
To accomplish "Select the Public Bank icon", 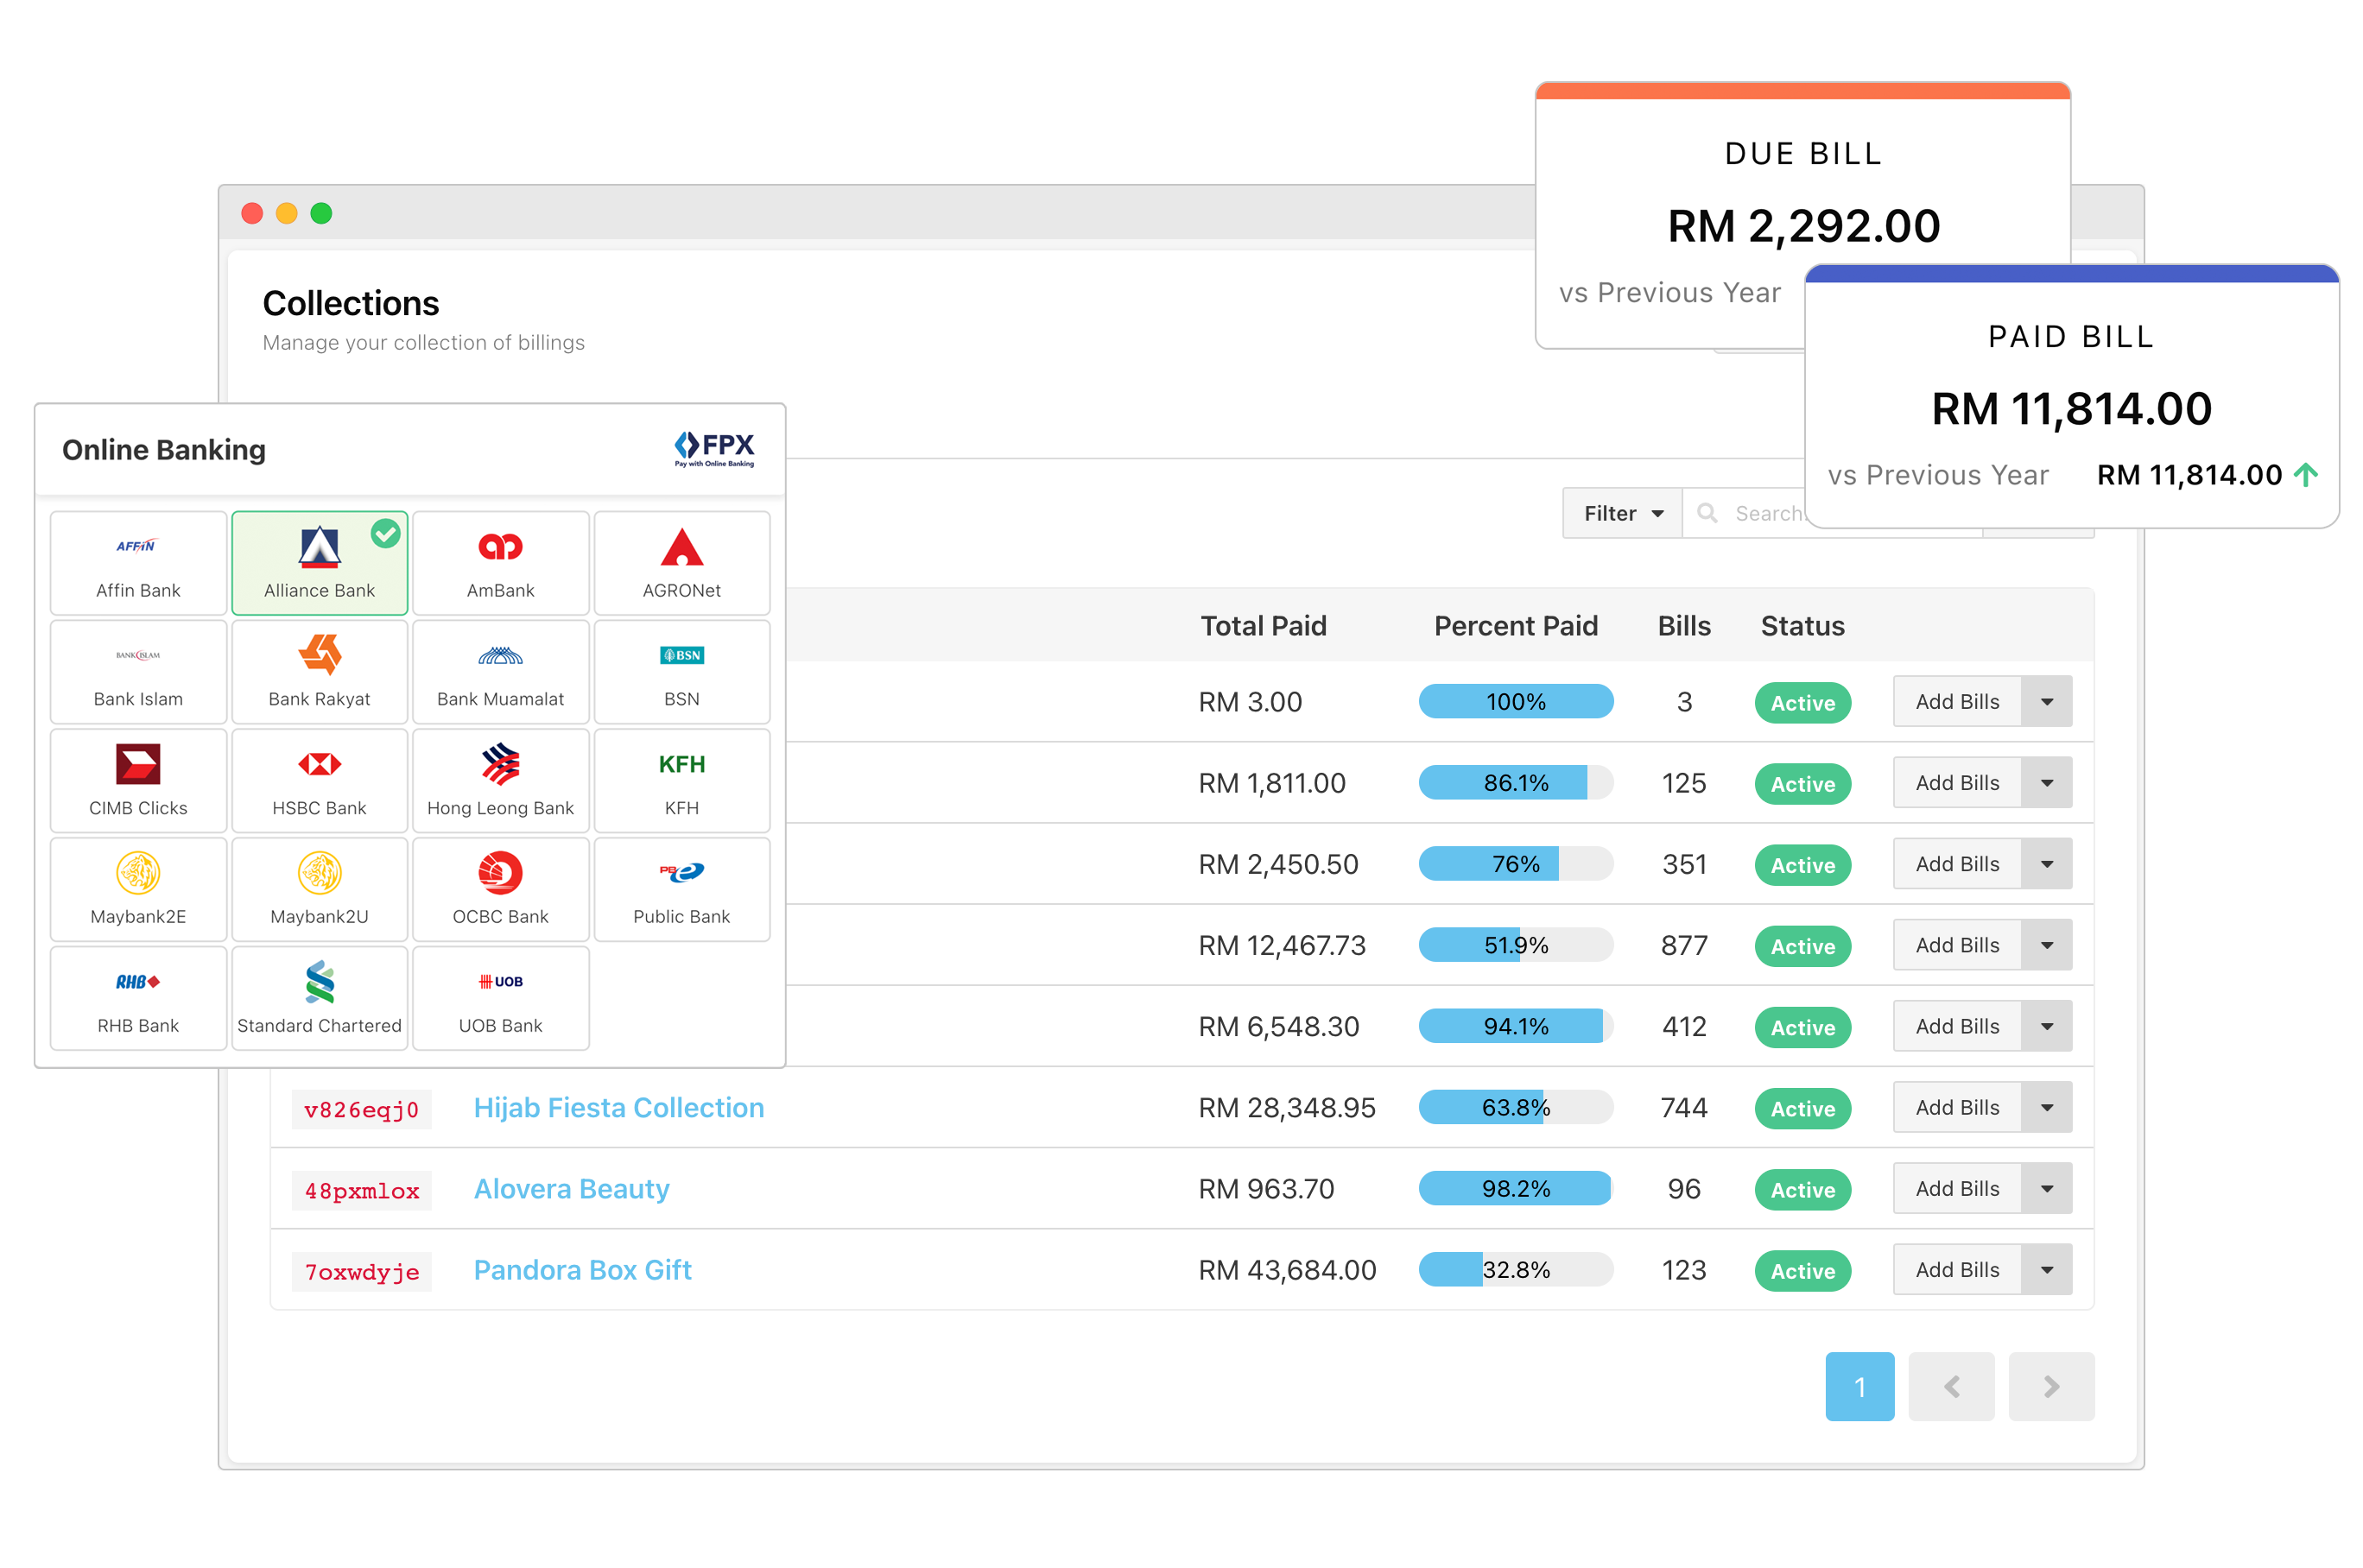I will (x=681, y=889).
